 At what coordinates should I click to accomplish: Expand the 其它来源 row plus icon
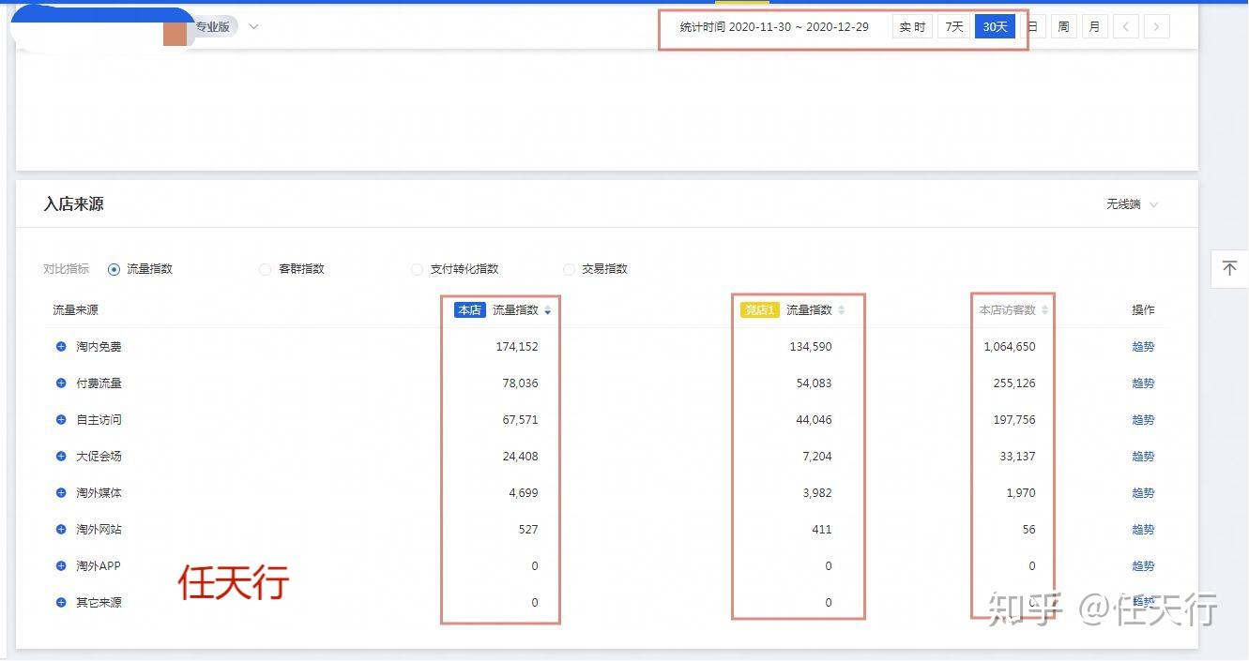pyautogui.click(x=61, y=603)
